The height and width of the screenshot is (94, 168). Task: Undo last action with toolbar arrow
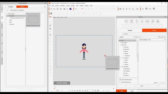tap(76, 9)
